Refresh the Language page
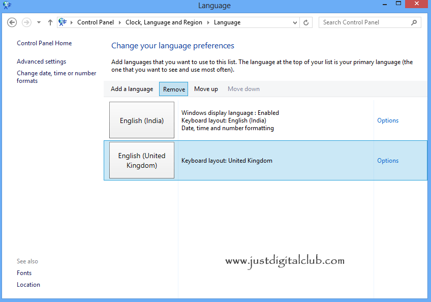 pyautogui.click(x=306, y=22)
